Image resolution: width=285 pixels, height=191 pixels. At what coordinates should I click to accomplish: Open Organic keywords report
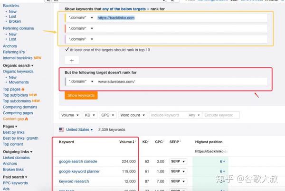click(x=18, y=72)
